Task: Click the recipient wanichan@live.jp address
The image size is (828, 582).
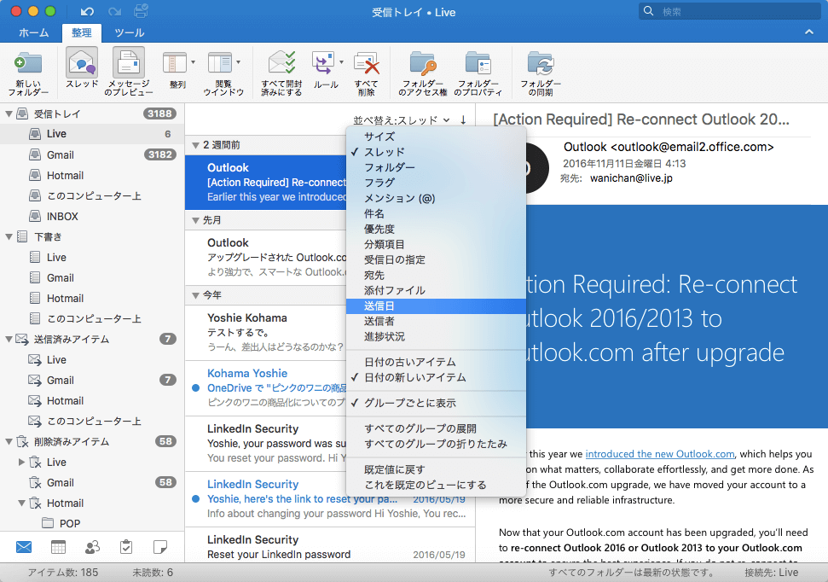Action: coord(631,178)
